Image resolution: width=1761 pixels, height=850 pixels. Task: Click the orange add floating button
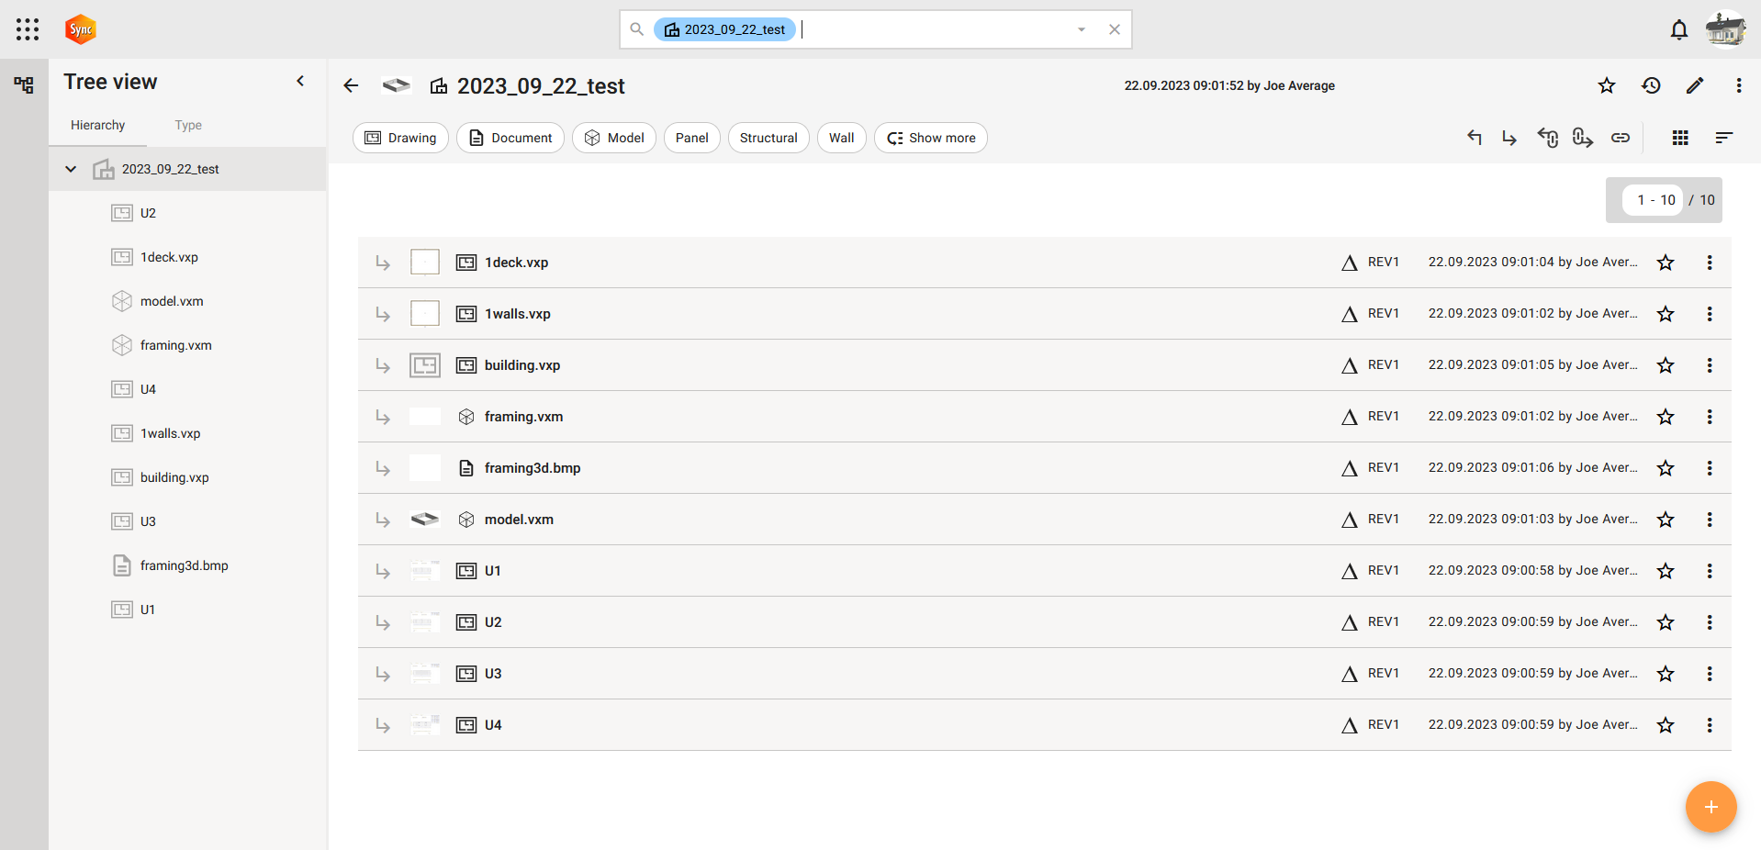tap(1711, 807)
